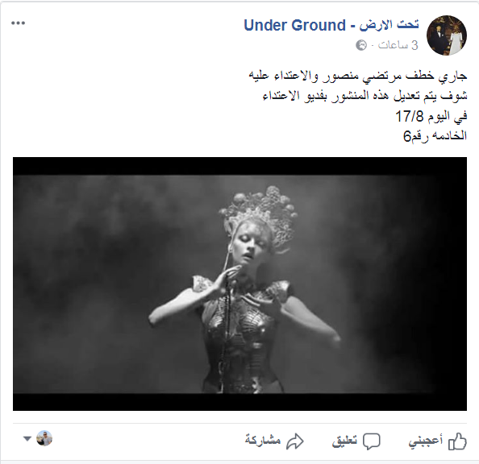Click the small commenter avatar near the arrow
This screenshot has height=464, width=479.
coord(44,438)
